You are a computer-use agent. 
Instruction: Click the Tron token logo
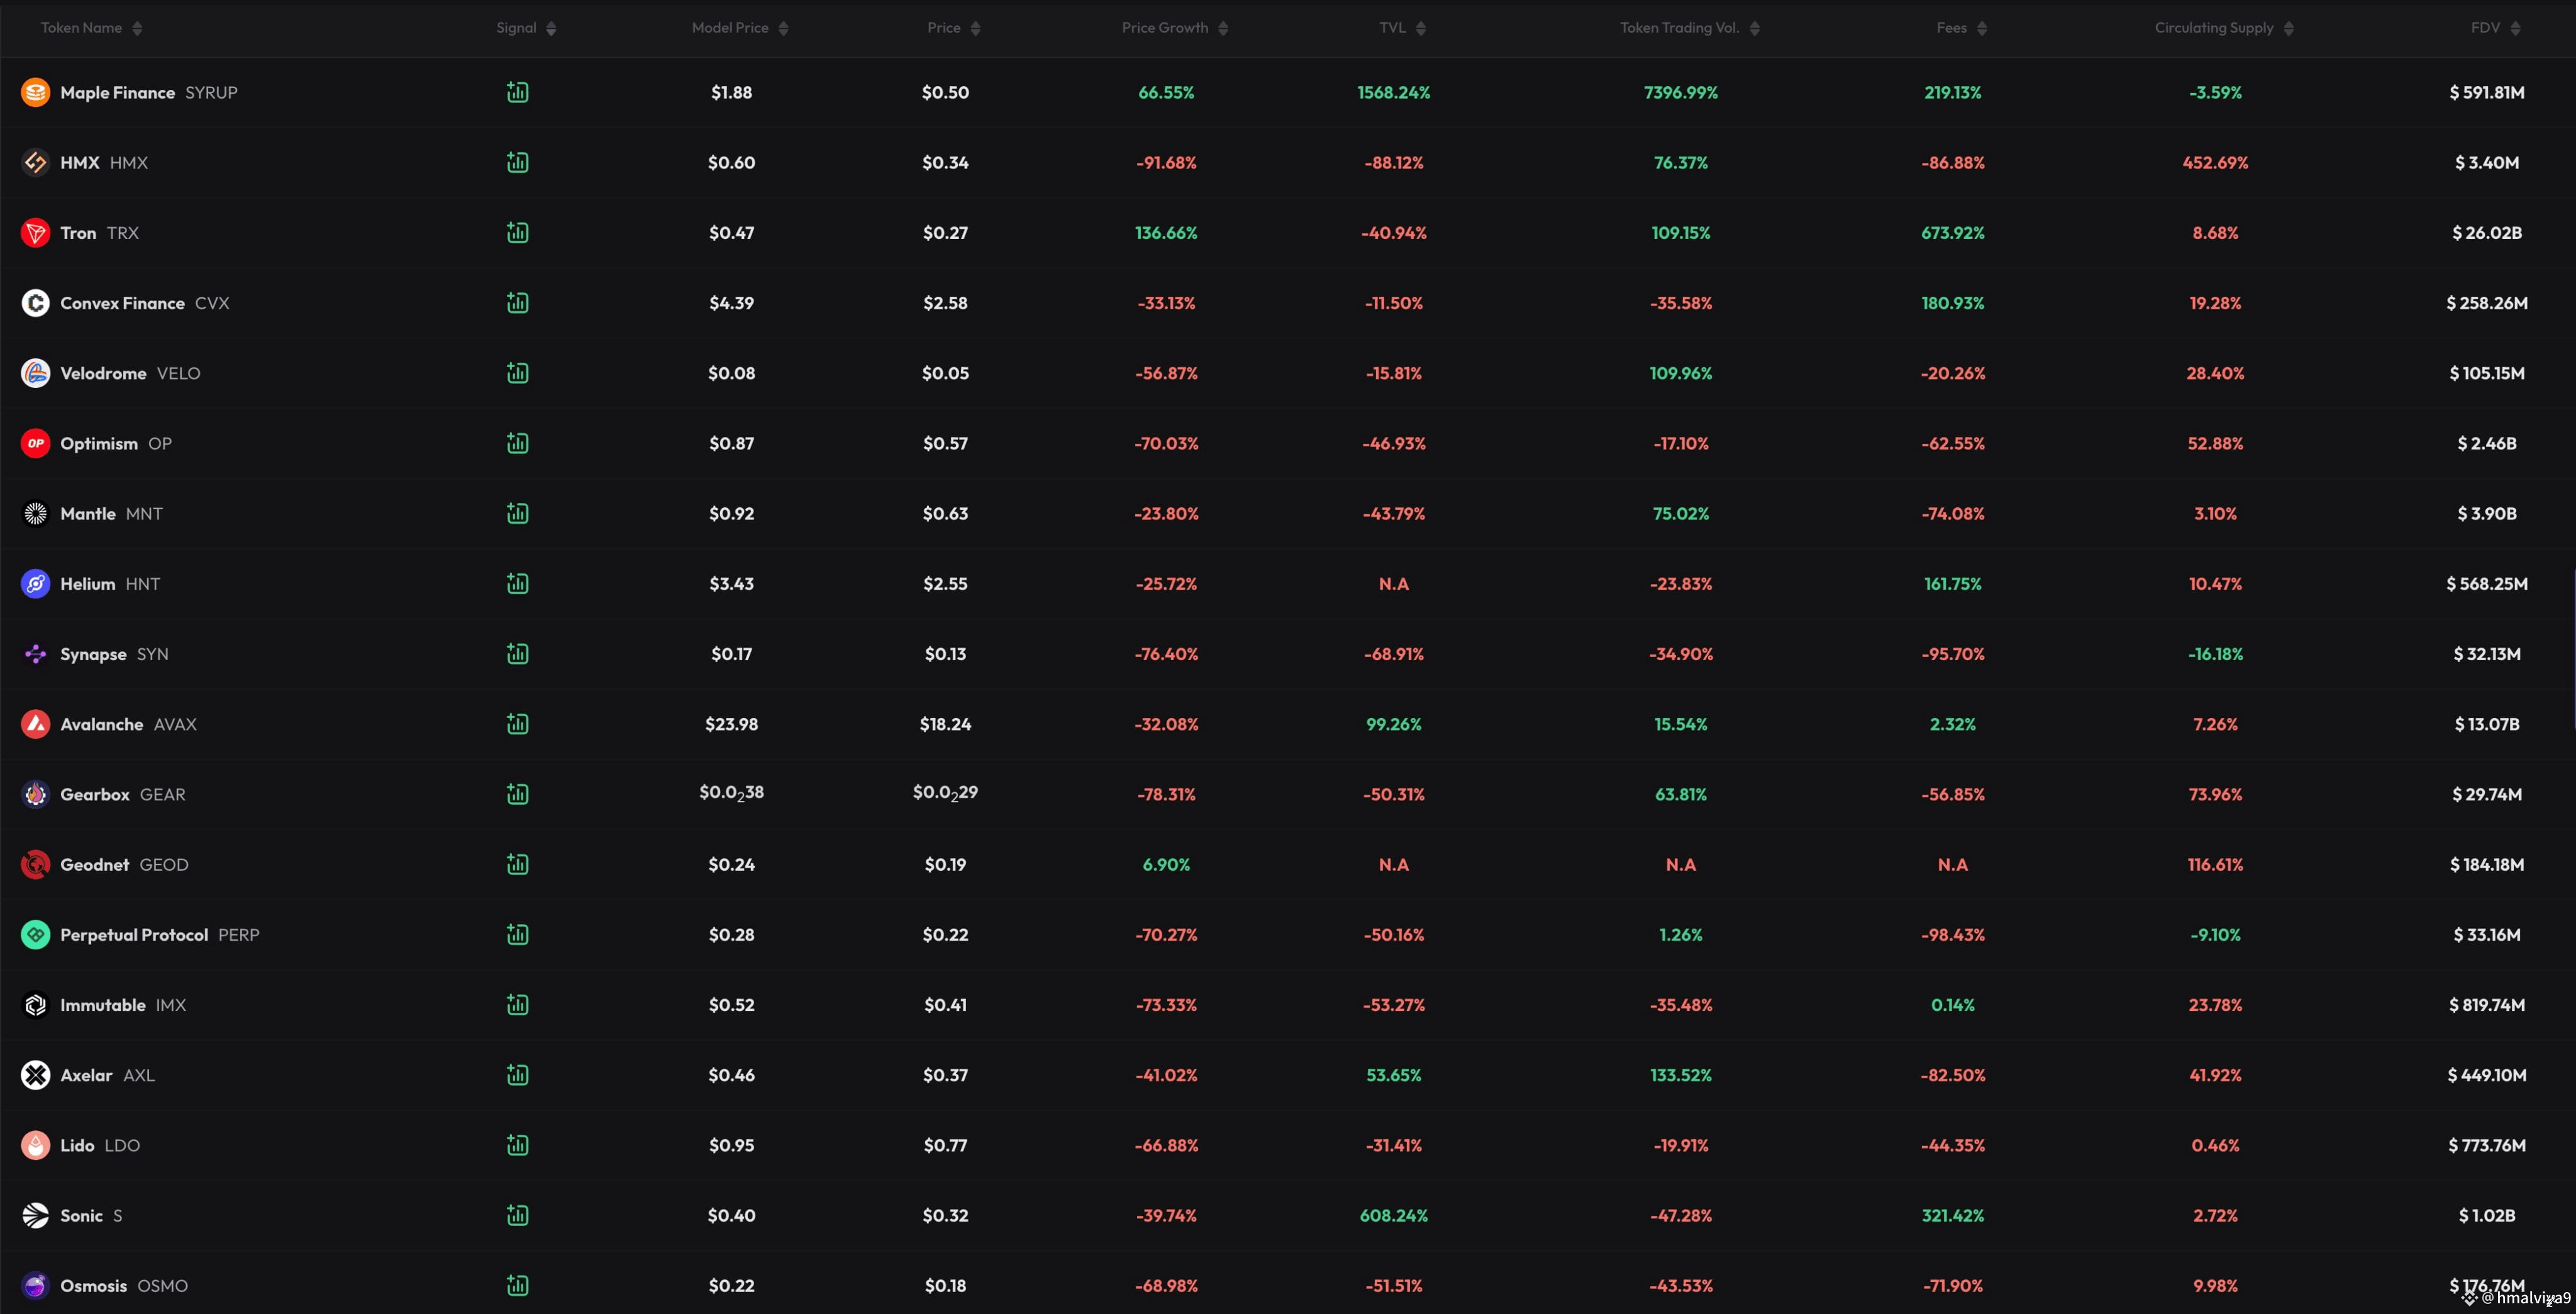(x=36, y=232)
